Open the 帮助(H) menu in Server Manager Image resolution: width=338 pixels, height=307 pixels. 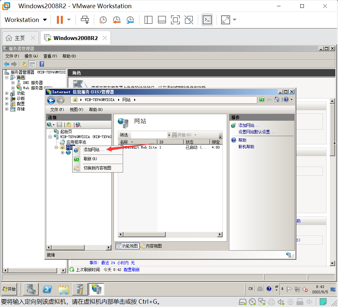point(69,56)
